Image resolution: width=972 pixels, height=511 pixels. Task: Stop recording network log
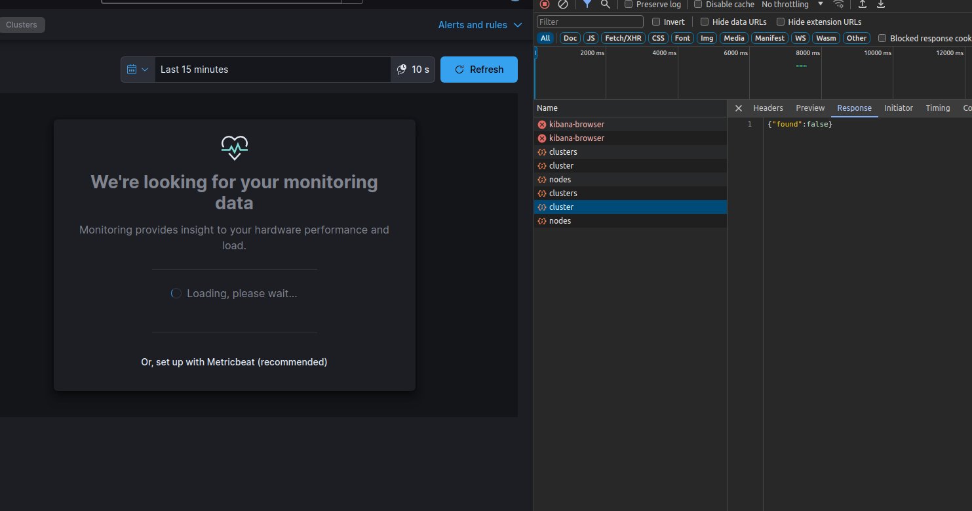click(545, 4)
